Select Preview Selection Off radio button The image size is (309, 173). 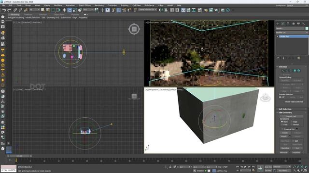(280, 97)
